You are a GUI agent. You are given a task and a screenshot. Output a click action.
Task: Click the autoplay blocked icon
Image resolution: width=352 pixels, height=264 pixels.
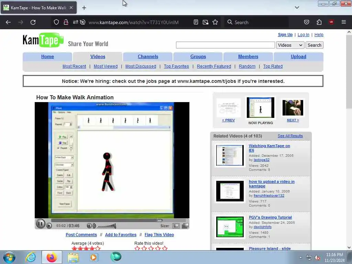coord(82,22)
